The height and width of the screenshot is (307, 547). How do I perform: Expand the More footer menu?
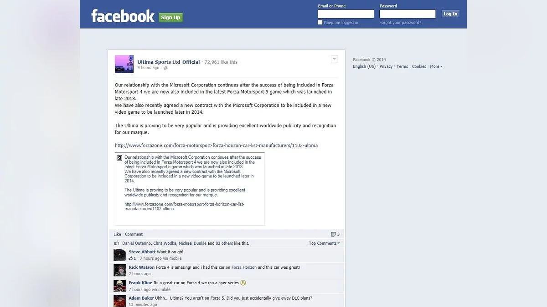(436, 66)
